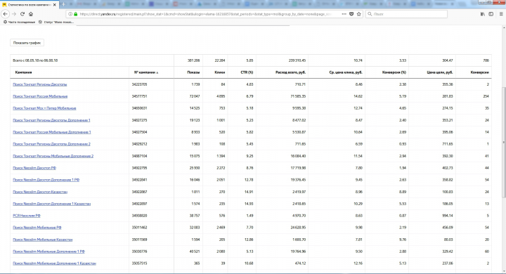
Task: Click the 'Клики' column header
Action: [x=220, y=72]
